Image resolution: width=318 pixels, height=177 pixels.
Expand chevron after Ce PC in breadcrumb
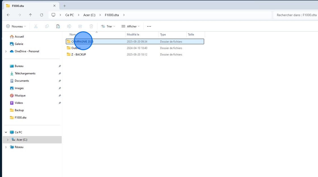point(79,15)
